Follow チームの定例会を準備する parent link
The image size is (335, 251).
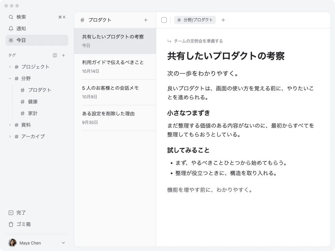pos(199,41)
